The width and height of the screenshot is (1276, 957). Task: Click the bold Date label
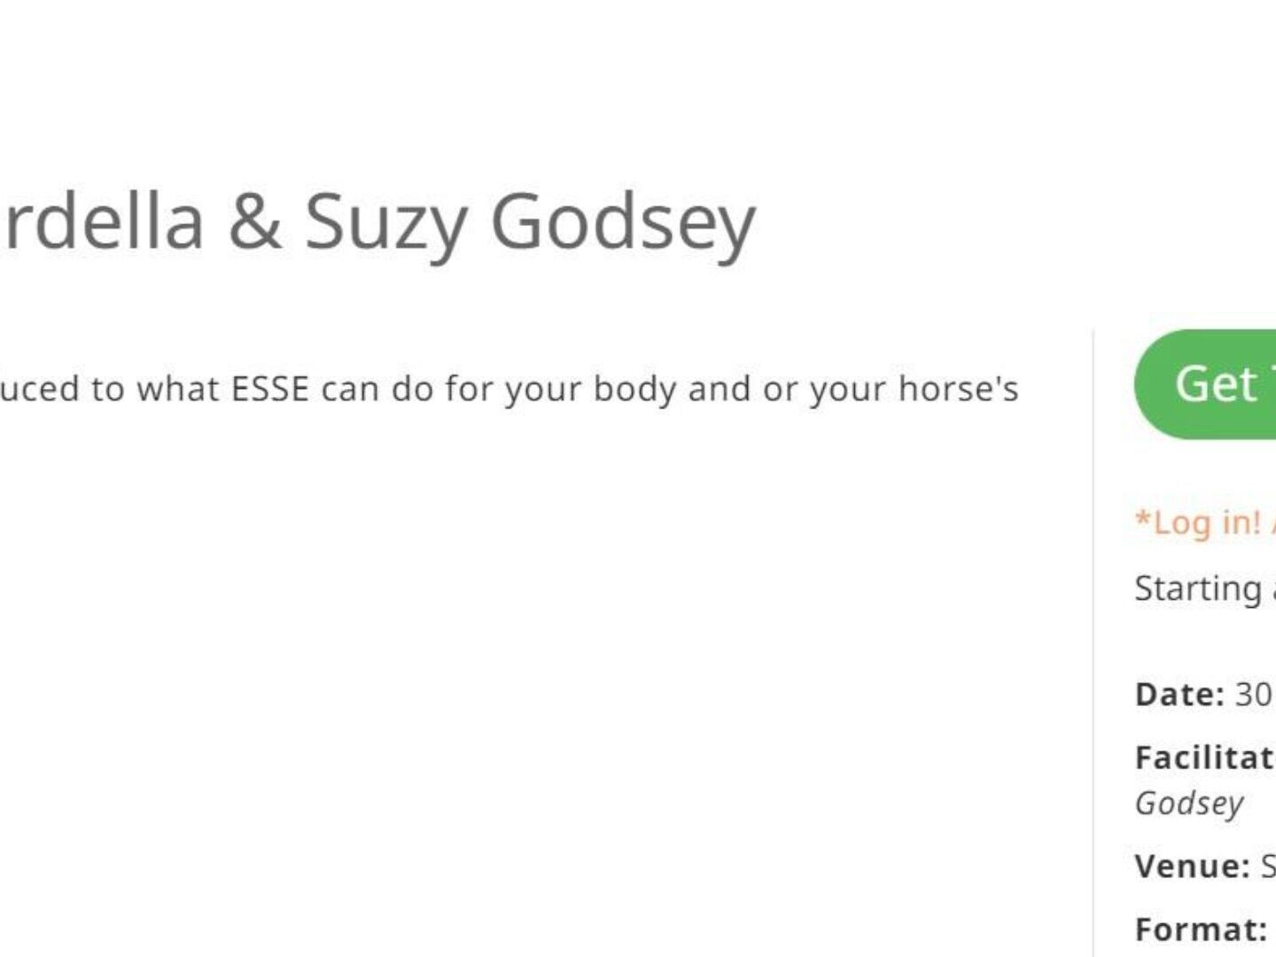pyautogui.click(x=1179, y=694)
